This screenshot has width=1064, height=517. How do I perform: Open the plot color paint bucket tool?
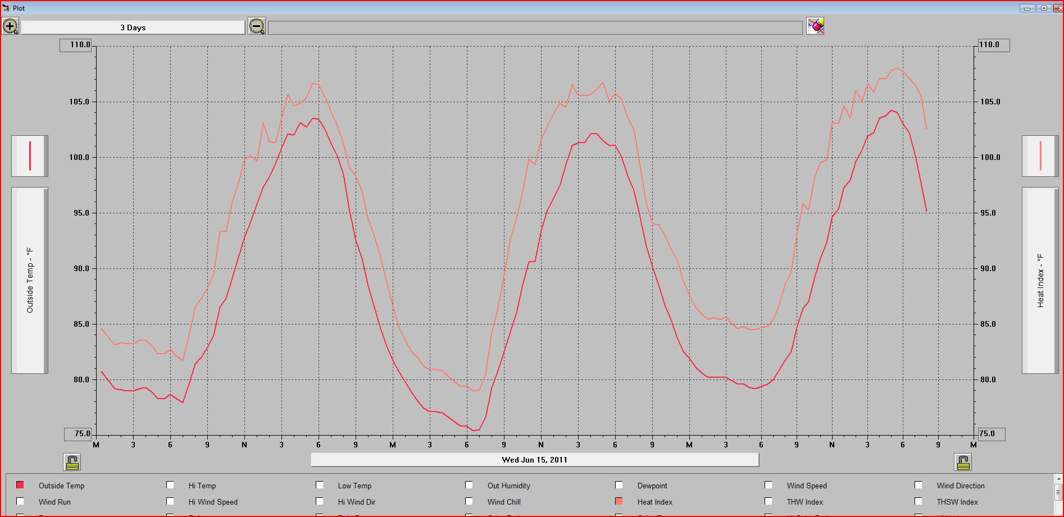click(x=815, y=26)
